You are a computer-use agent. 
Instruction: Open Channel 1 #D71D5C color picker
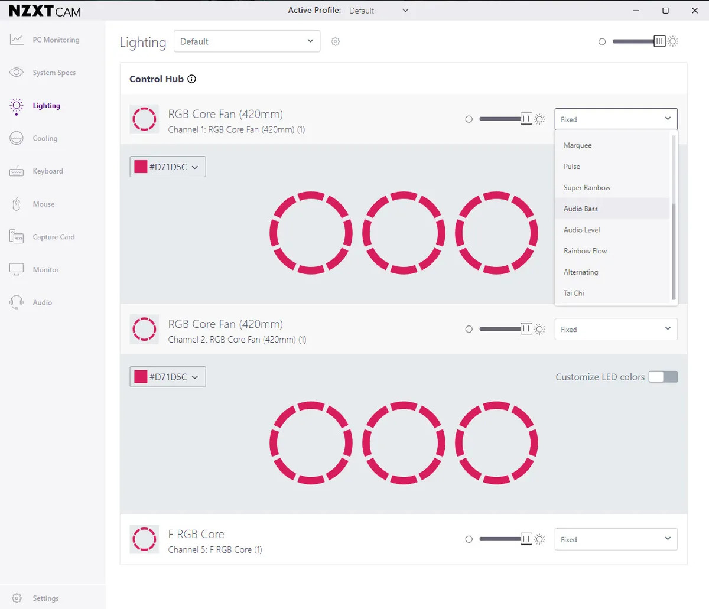(168, 167)
